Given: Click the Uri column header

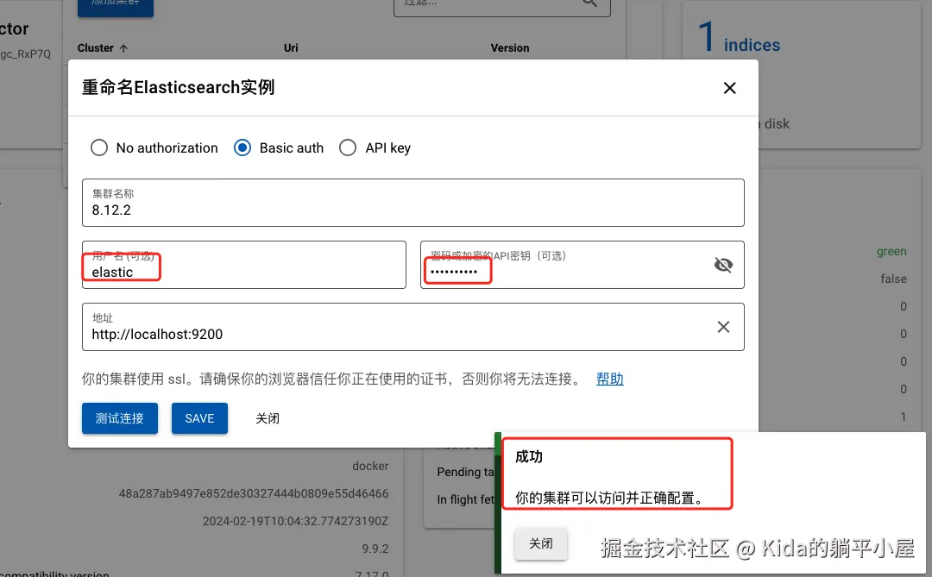Looking at the screenshot, I should pos(291,48).
